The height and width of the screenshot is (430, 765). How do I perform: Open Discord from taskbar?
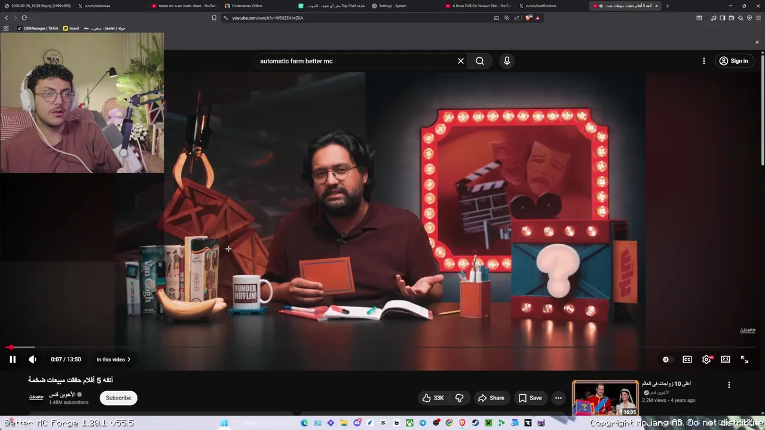357,423
